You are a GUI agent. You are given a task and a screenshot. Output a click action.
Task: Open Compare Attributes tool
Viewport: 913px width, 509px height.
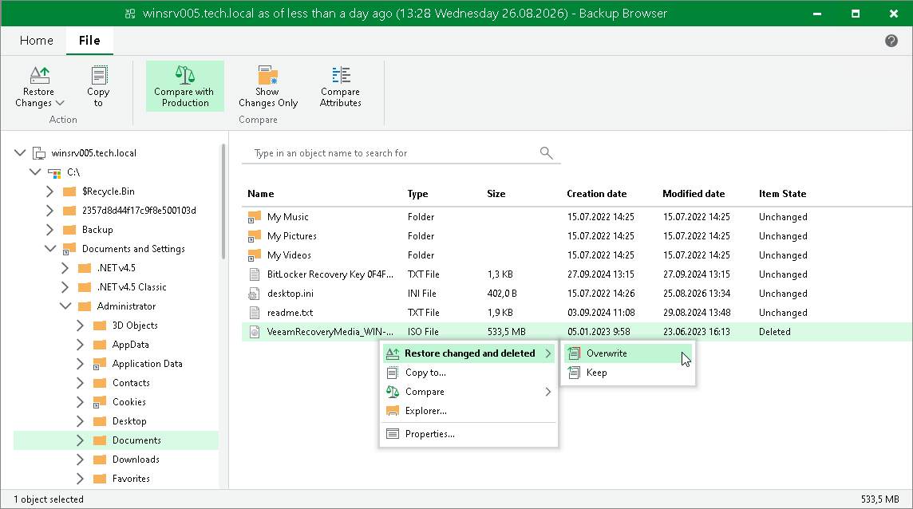tap(341, 87)
